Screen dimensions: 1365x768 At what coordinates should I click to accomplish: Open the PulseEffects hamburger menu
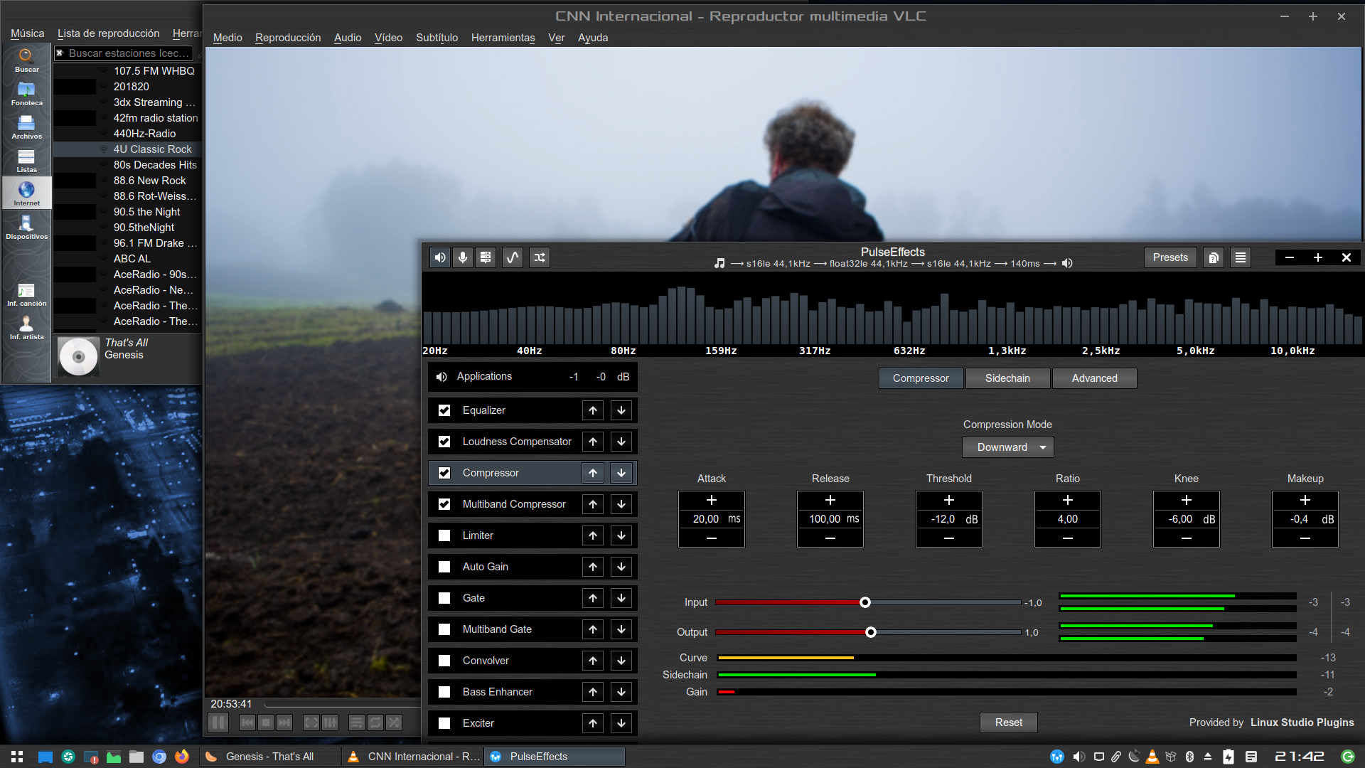click(1241, 257)
